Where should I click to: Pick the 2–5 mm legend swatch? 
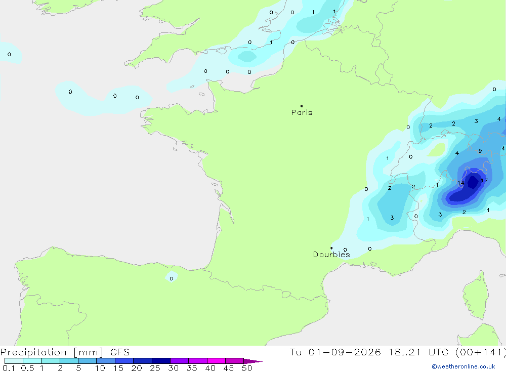pos(69,361)
